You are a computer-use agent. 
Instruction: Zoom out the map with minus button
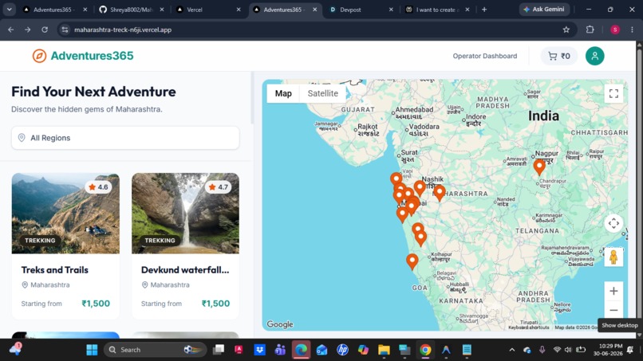point(613,310)
